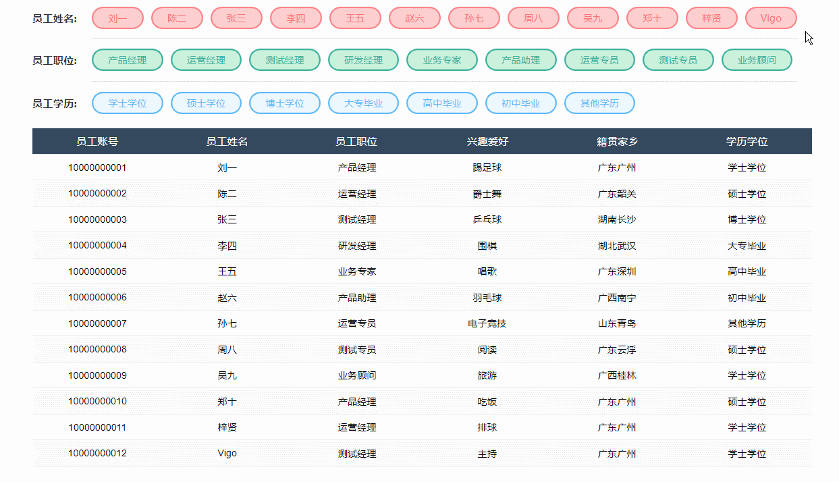Select the 刘一 name filter tag

[x=117, y=18]
